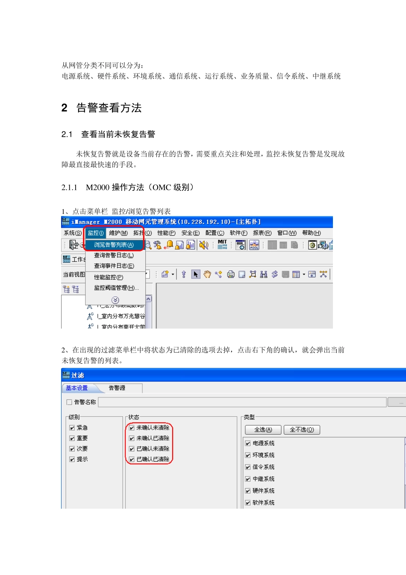Toggle the 硬件系统 type checkbox
This screenshot has width=406, height=575.
tap(248, 491)
